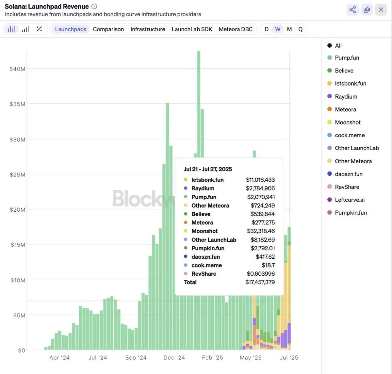Click the tallest green bar above $40M

coord(199,105)
